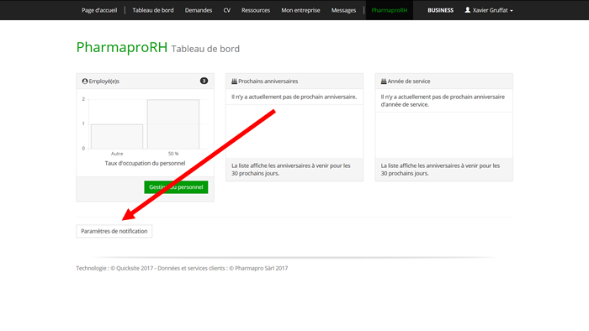Click the BUSINESS label in navbar
Viewport: 589px width, 331px height.
coord(440,10)
